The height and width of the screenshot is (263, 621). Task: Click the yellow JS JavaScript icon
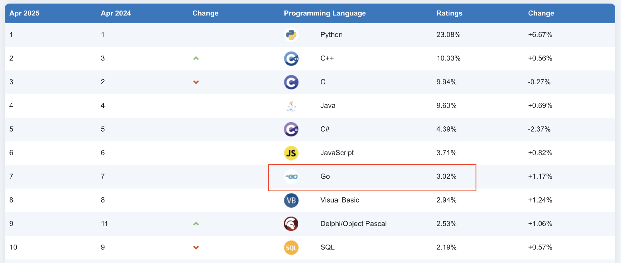pos(291,153)
